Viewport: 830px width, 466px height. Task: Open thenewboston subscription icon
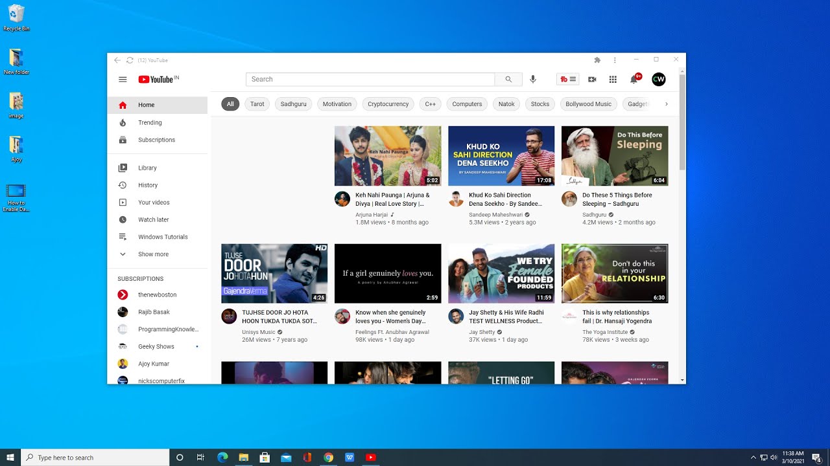(x=123, y=294)
